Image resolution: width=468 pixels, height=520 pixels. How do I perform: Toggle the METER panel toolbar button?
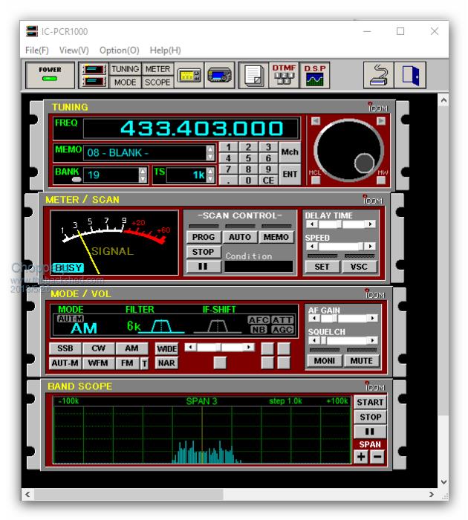click(157, 69)
